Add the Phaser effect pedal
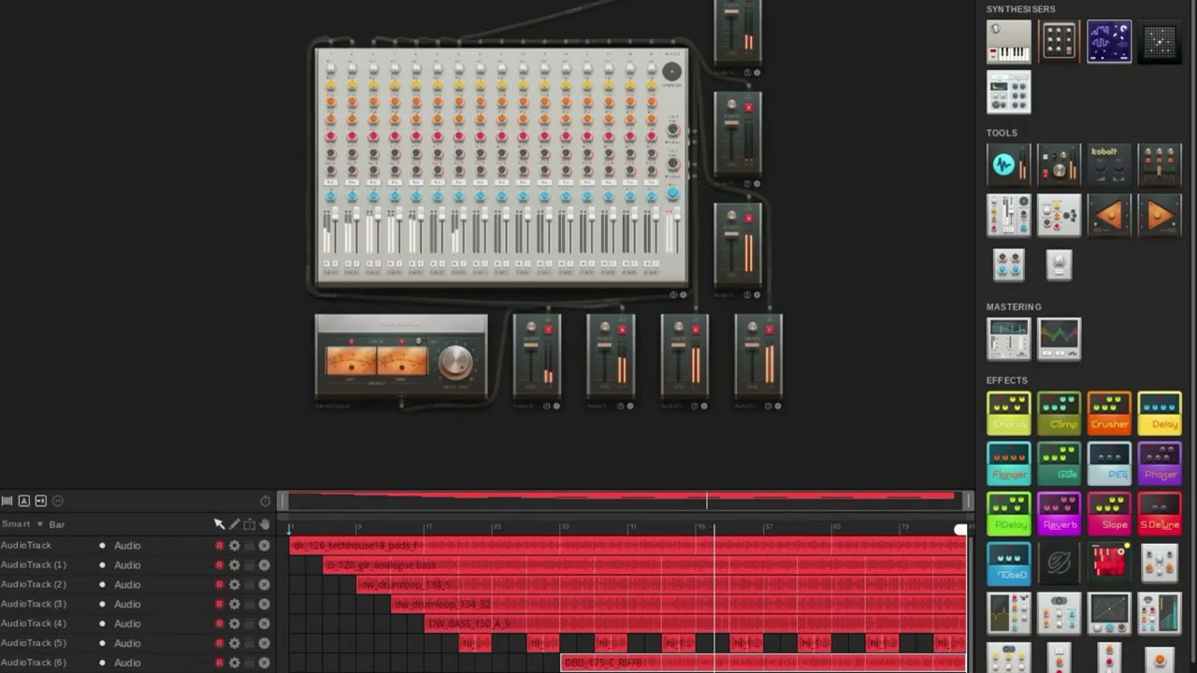Viewport: 1197px width, 673px height. 1160,465
